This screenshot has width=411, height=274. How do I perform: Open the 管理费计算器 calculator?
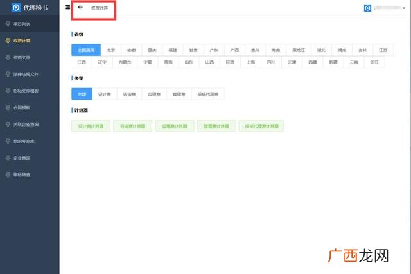point(216,126)
